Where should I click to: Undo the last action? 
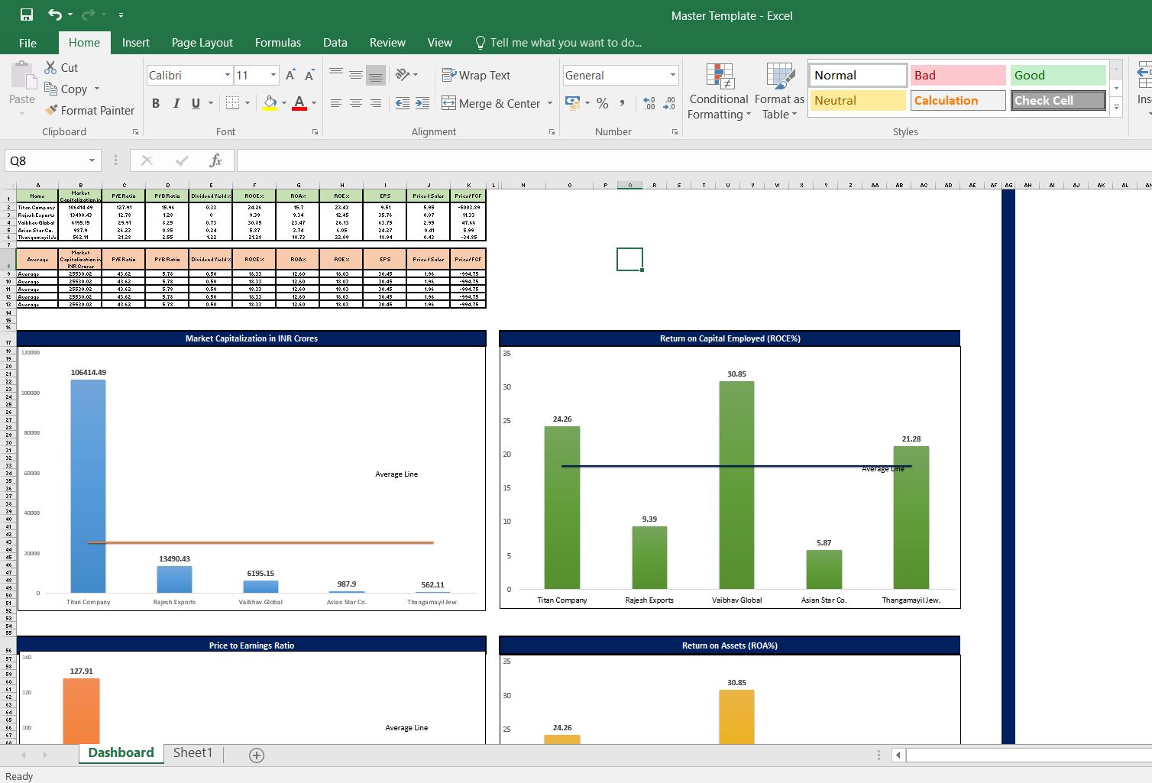(55, 15)
